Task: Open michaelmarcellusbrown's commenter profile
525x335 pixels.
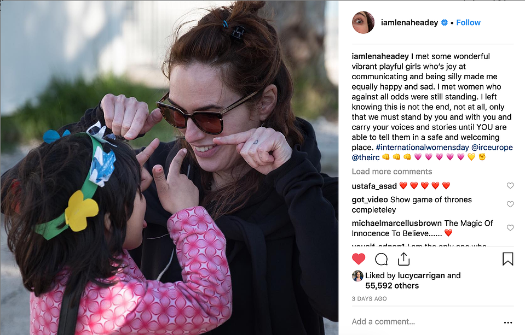Action: (397, 223)
